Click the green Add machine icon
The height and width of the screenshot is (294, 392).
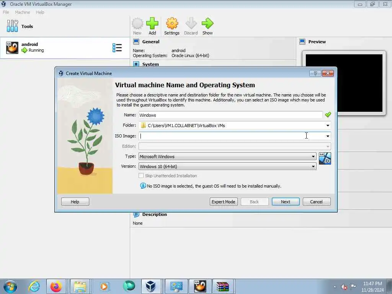point(152,23)
